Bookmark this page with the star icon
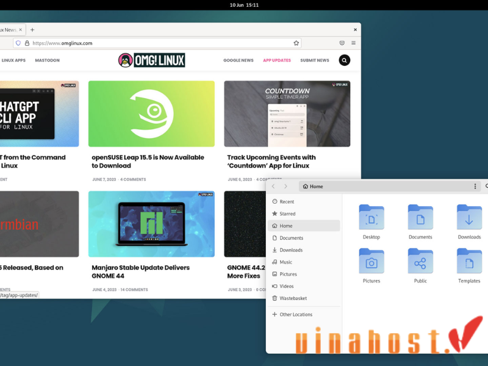488x366 pixels. click(x=296, y=43)
